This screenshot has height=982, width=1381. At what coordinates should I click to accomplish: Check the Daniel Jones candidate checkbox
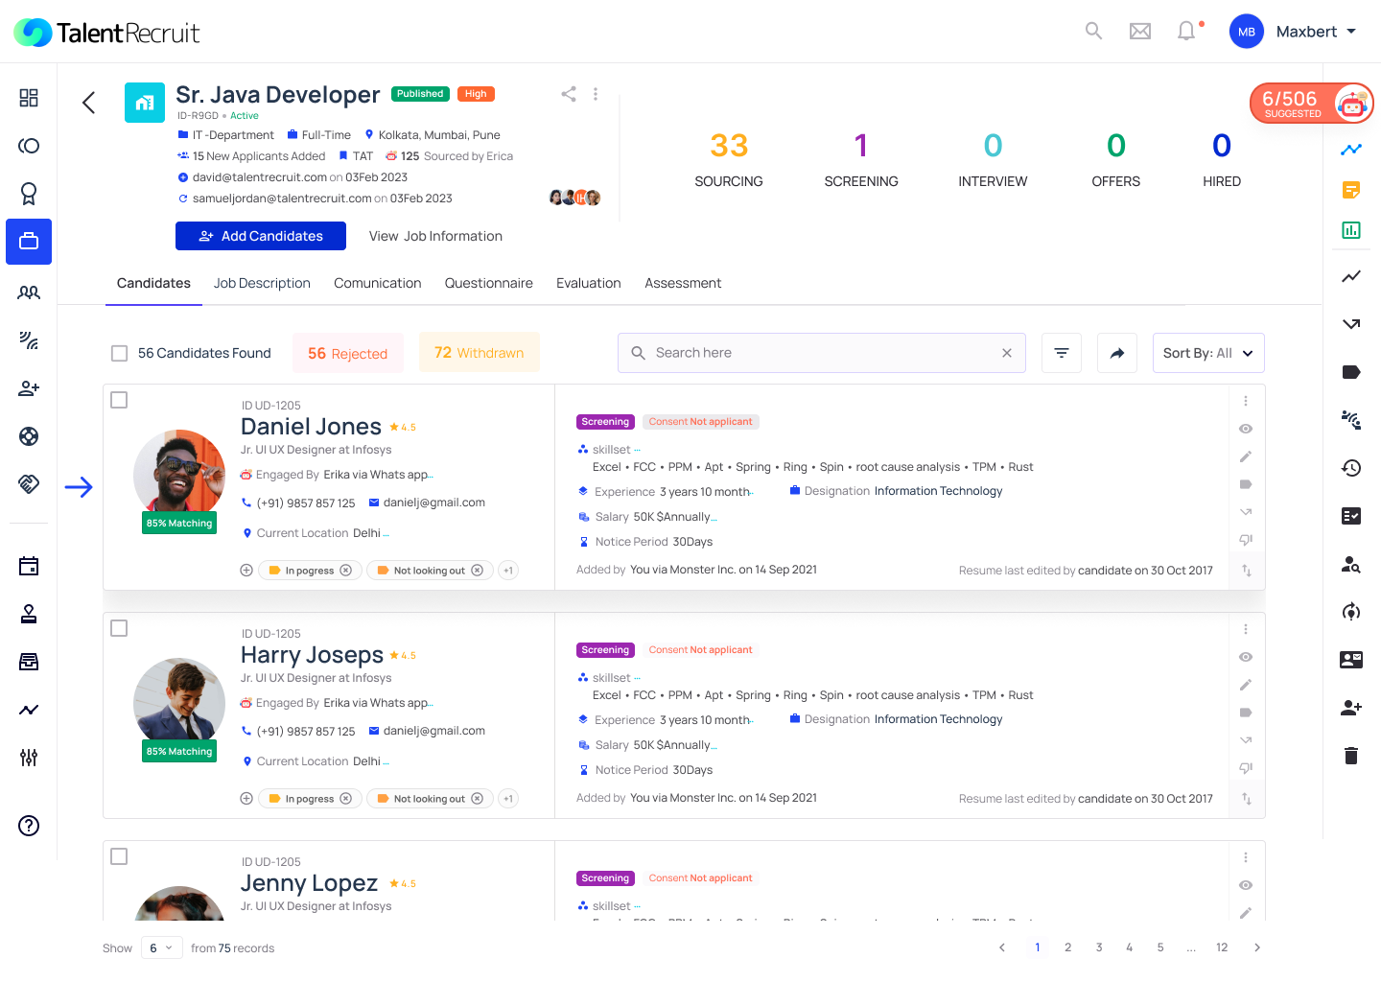[119, 400]
